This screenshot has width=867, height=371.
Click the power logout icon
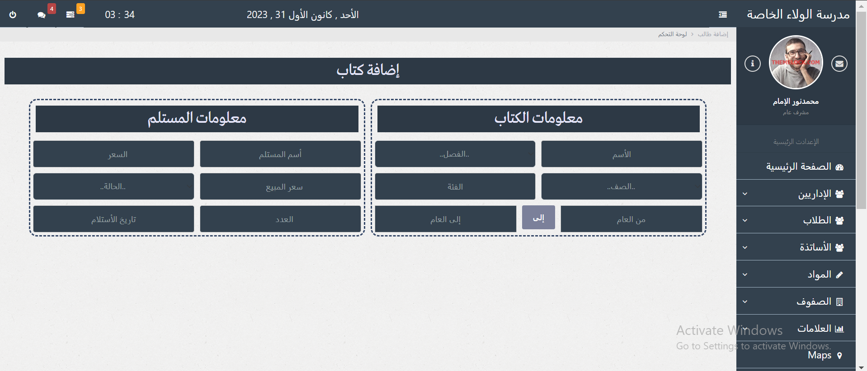click(13, 14)
